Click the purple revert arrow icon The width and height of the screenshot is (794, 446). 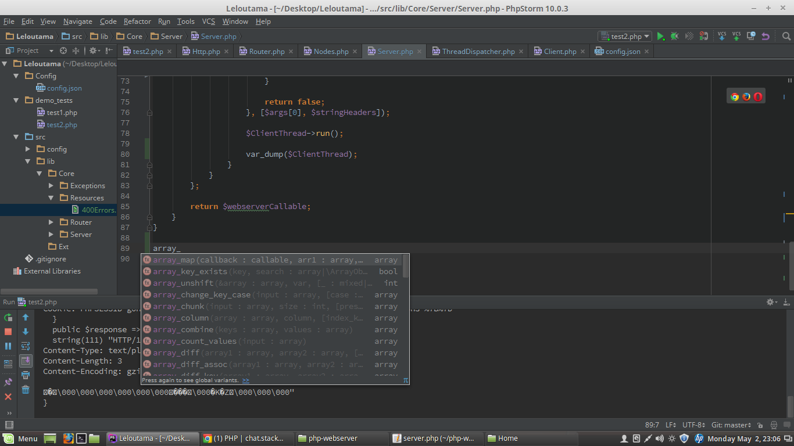tap(766, 36)
